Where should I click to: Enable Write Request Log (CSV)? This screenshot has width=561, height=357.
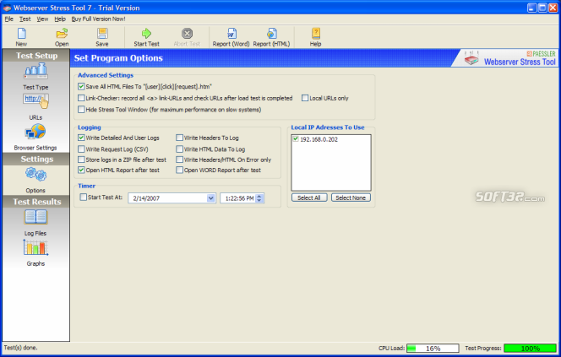coord(81,149)
